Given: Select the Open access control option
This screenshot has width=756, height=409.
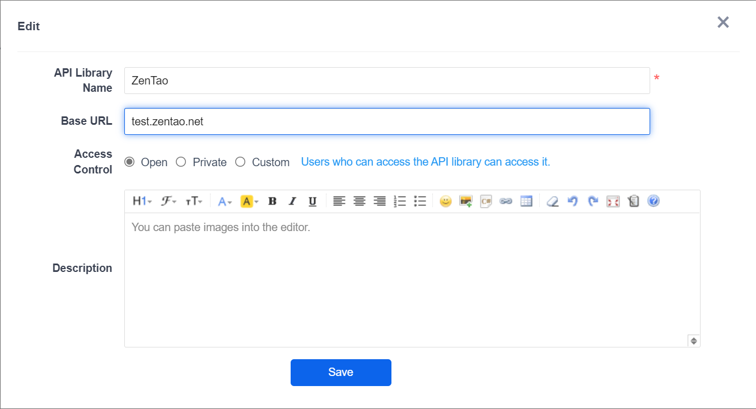Looking at the screenshot, I should click(129, 162).
